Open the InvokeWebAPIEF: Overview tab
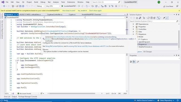The height and width of the screenshot is (102, 181). click(x=91, y=14)
